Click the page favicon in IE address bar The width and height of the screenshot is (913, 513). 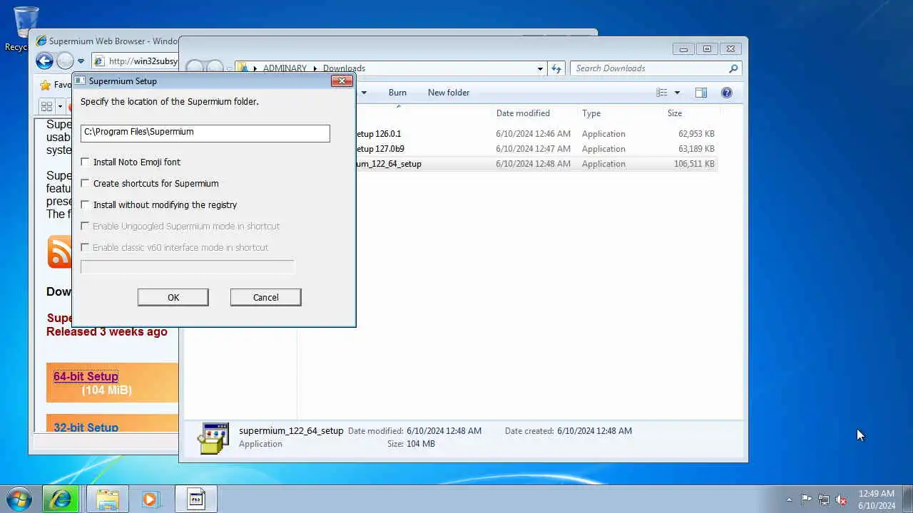tap(99, 61)
